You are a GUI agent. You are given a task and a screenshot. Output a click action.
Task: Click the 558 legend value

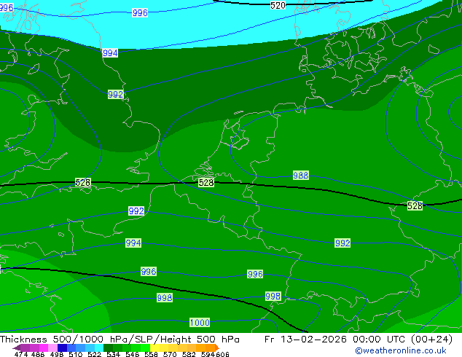[x=151, y=354]
